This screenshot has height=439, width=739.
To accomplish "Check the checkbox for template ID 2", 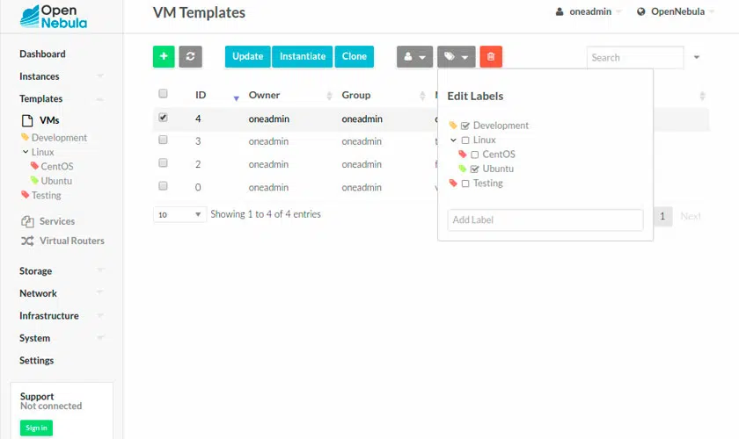I will pyautogui.click(x=163, y=162).
